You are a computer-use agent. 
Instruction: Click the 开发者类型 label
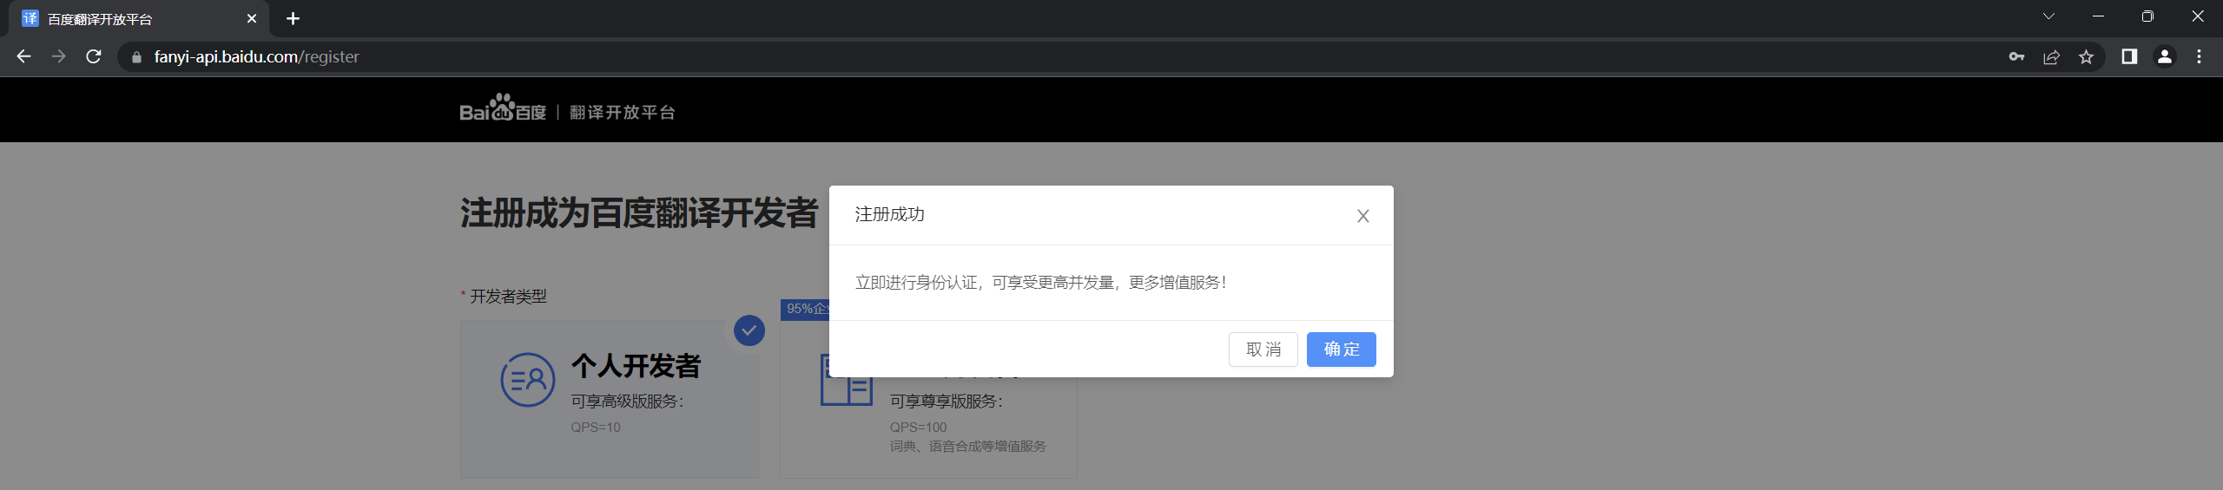tap(508, 297)
